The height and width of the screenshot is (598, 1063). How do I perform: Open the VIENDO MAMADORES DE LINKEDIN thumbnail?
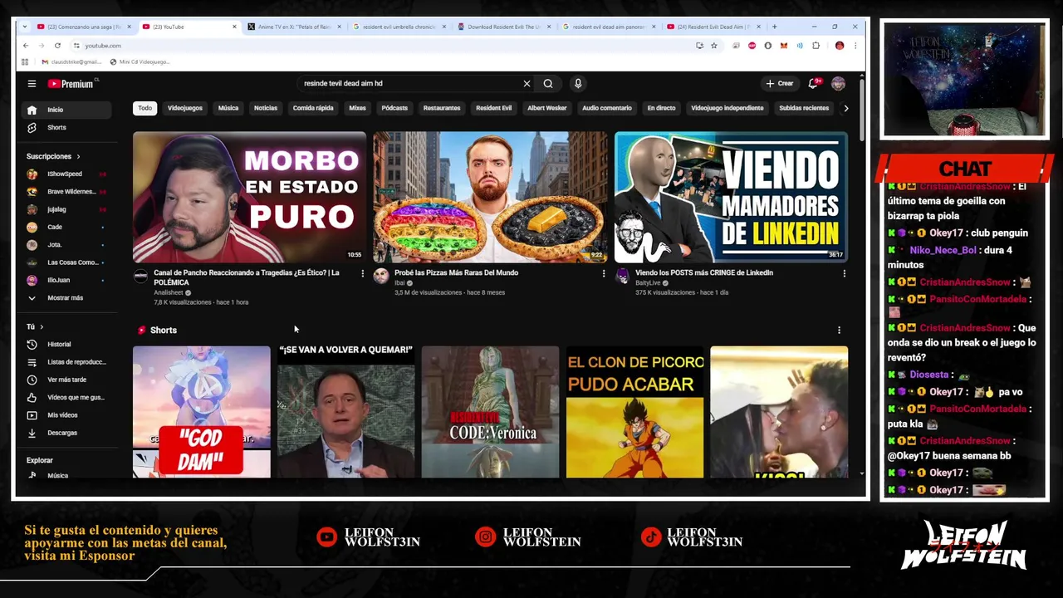pos(731,197)
